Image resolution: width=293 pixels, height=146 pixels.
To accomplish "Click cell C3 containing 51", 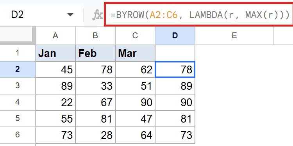I will pyautogui.click(x=135, y=86).
